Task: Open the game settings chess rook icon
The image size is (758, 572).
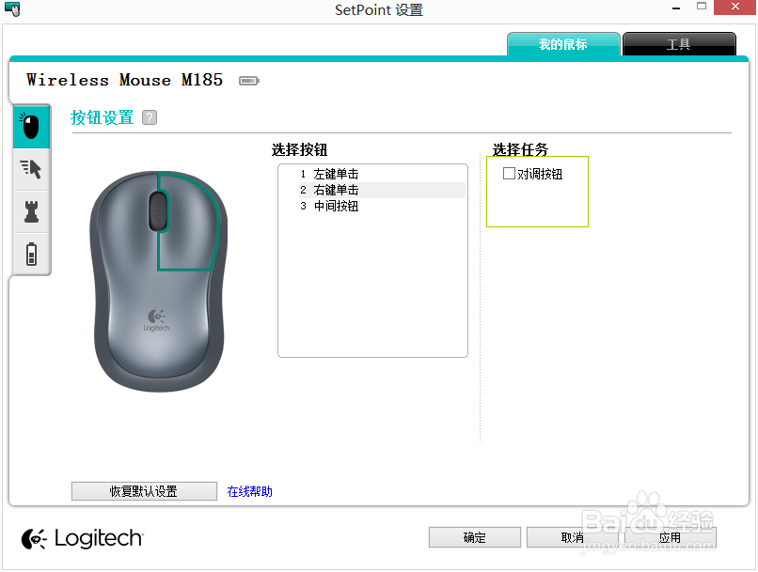Action: tap(31, 211)
